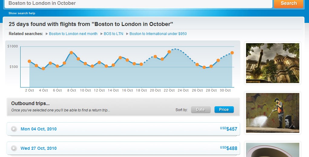
Task: Sort outbound trips by Price
Action: click(224, 110)
